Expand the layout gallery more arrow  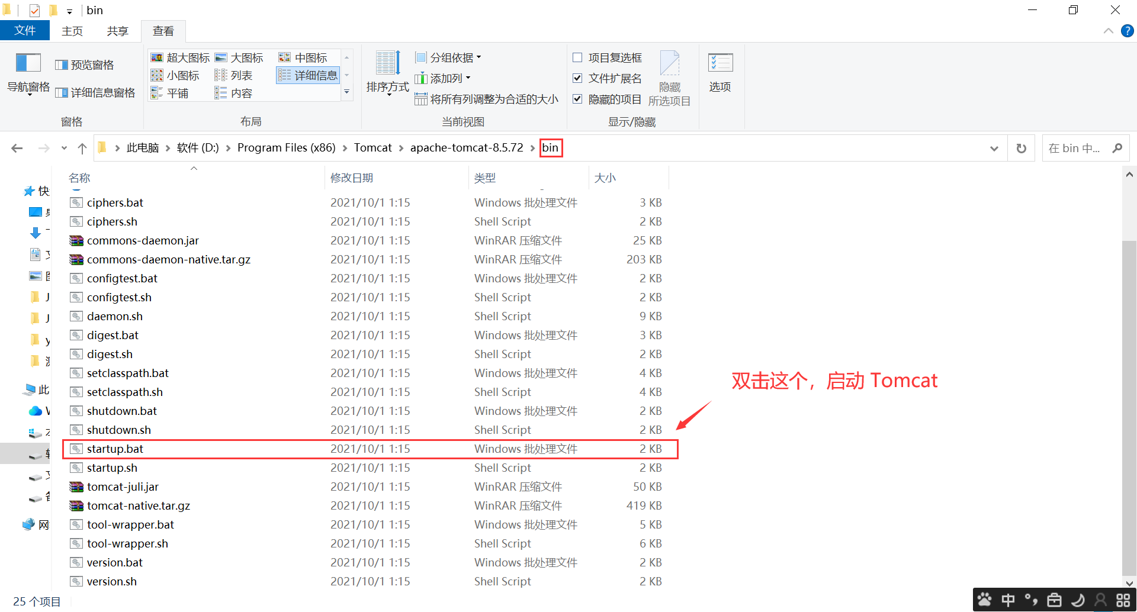(x=347, y=92)
